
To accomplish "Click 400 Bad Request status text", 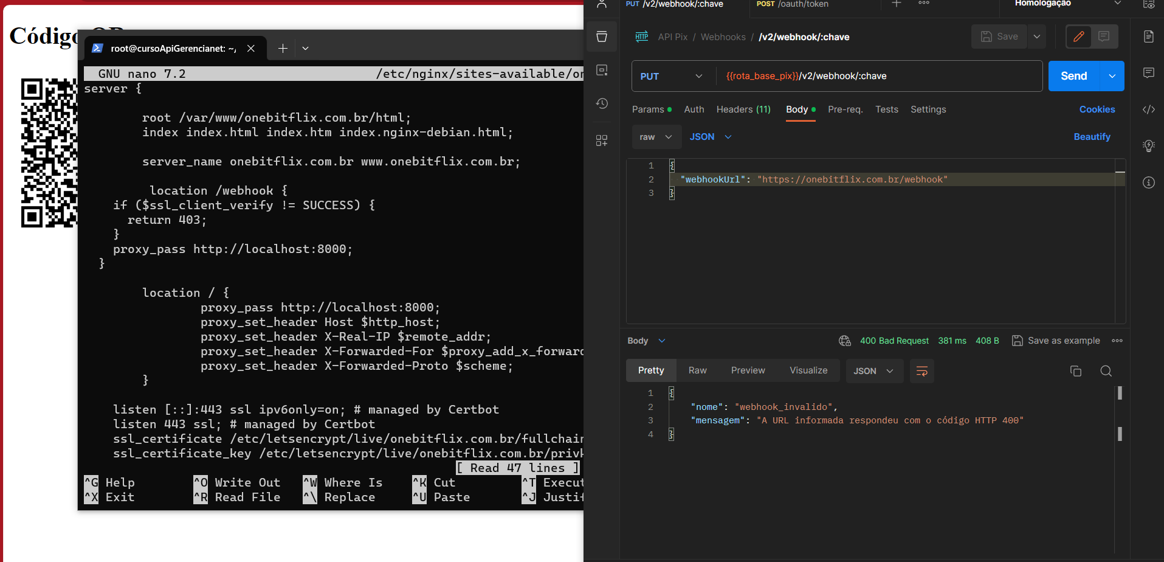I will coord(894,341).
